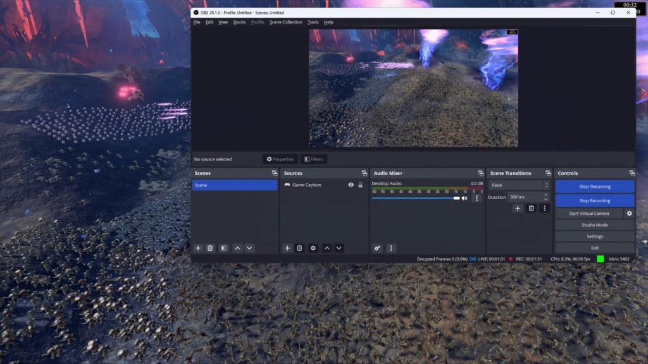The width and height of the screenshot is (648, 364).
Task: Open the Scene Collection menu
Action: pos(285,22)
